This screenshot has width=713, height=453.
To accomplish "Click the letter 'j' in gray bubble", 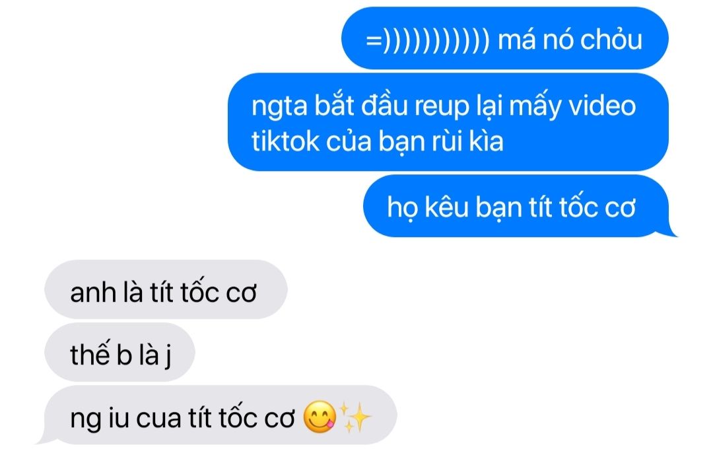I will (168, 356).
